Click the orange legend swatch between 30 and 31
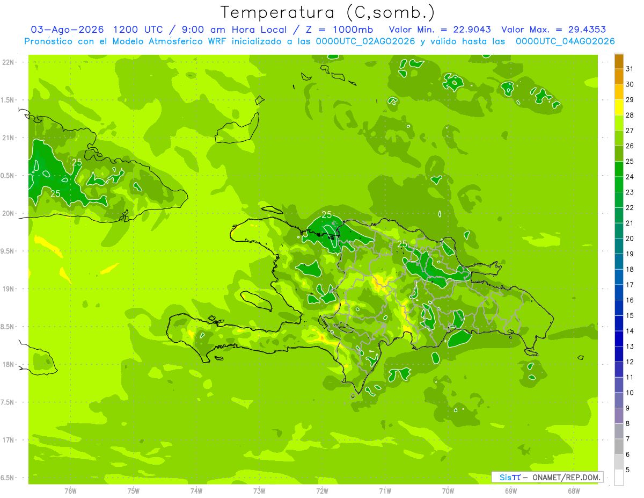 (x=619, y=76)
